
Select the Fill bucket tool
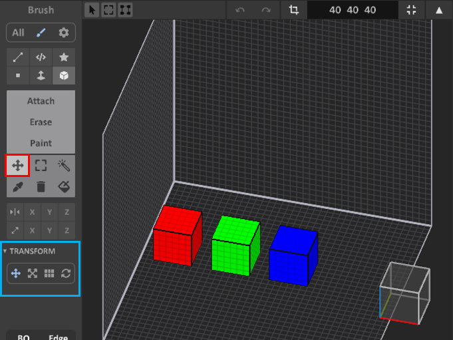click(64, 186)
